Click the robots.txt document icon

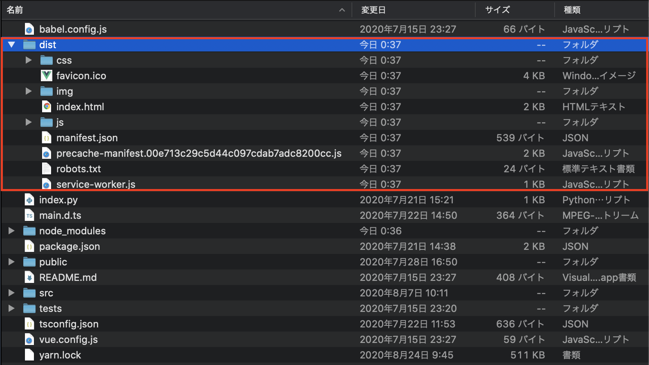47,169
